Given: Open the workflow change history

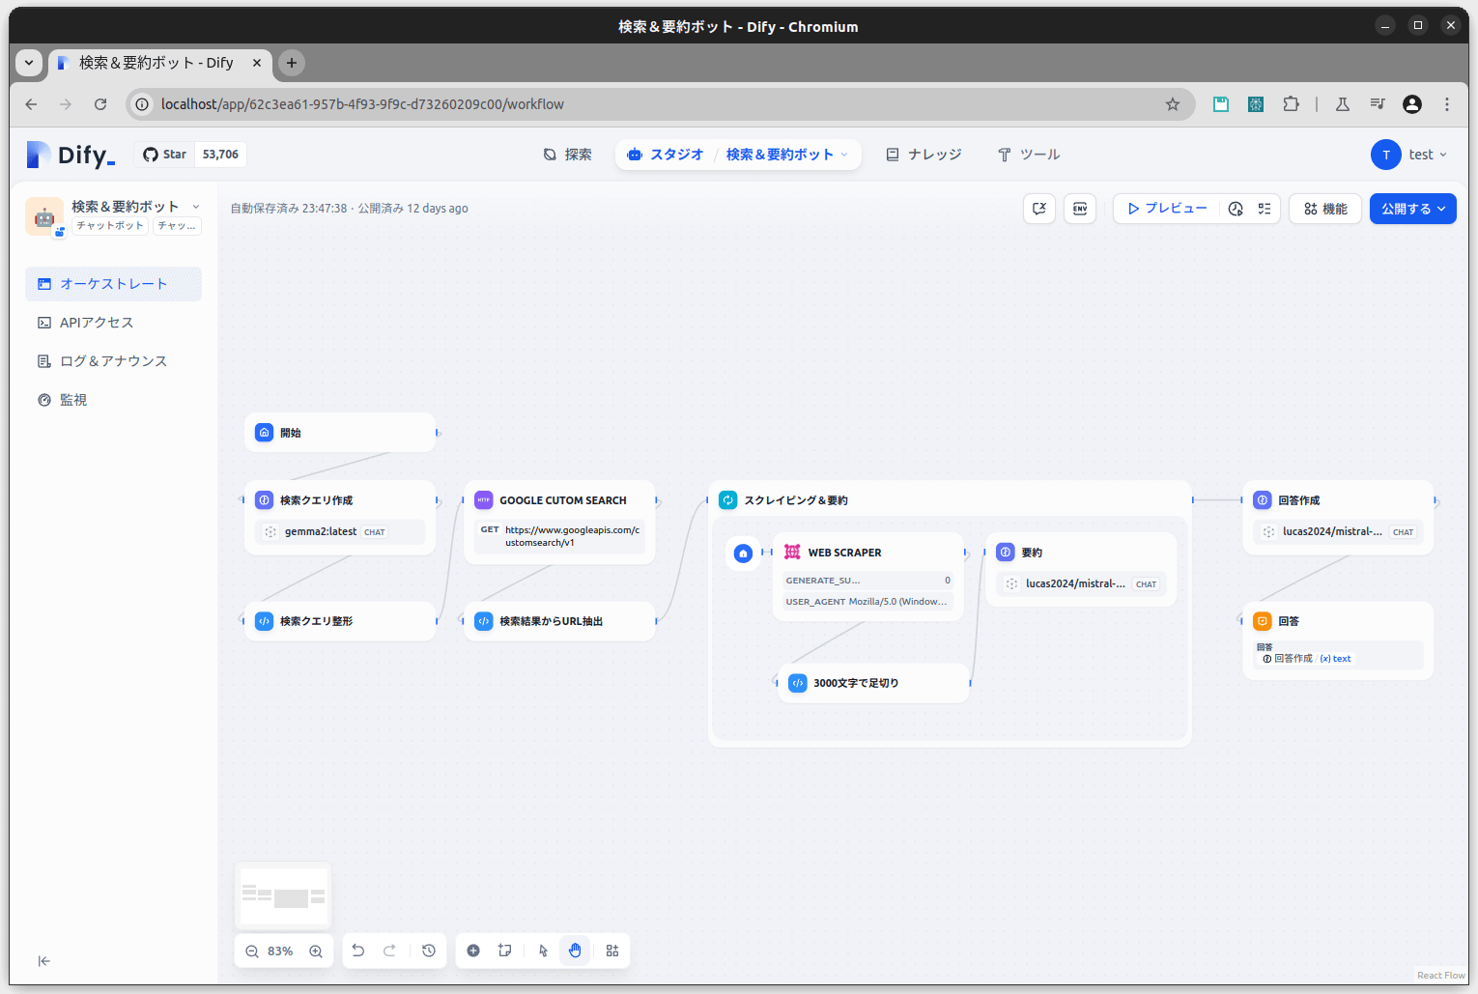Looking at the screenshot, I should [x=429, y=951].
